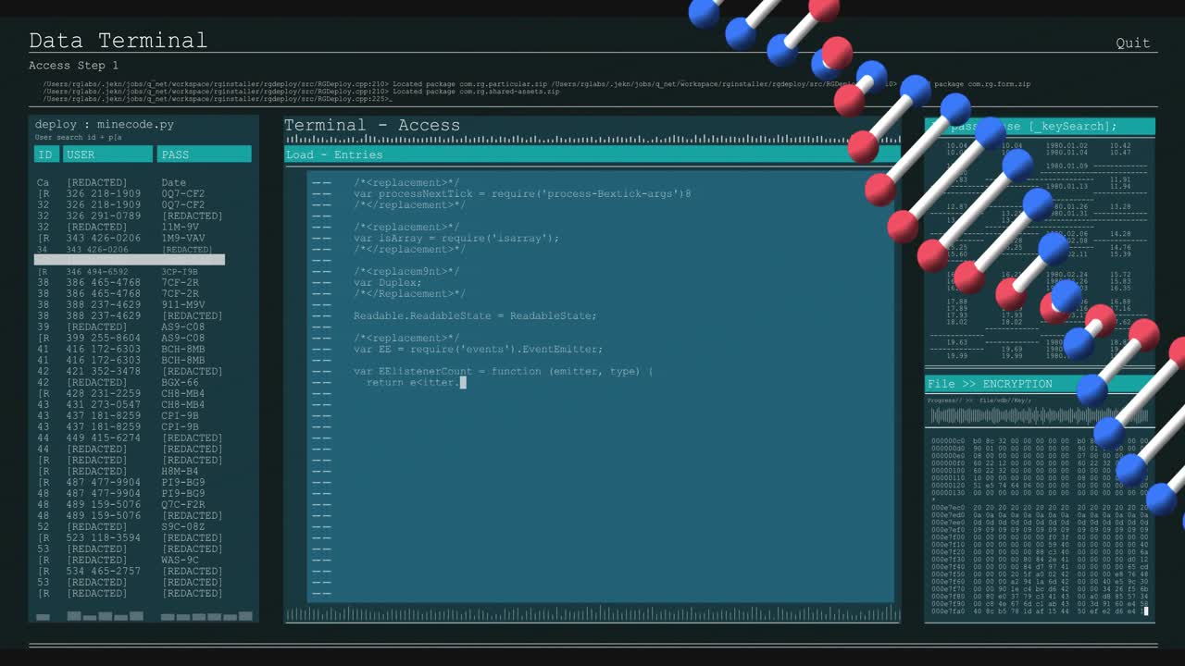Select pass code 'WAS-9C'

click(x=180, y=560)
